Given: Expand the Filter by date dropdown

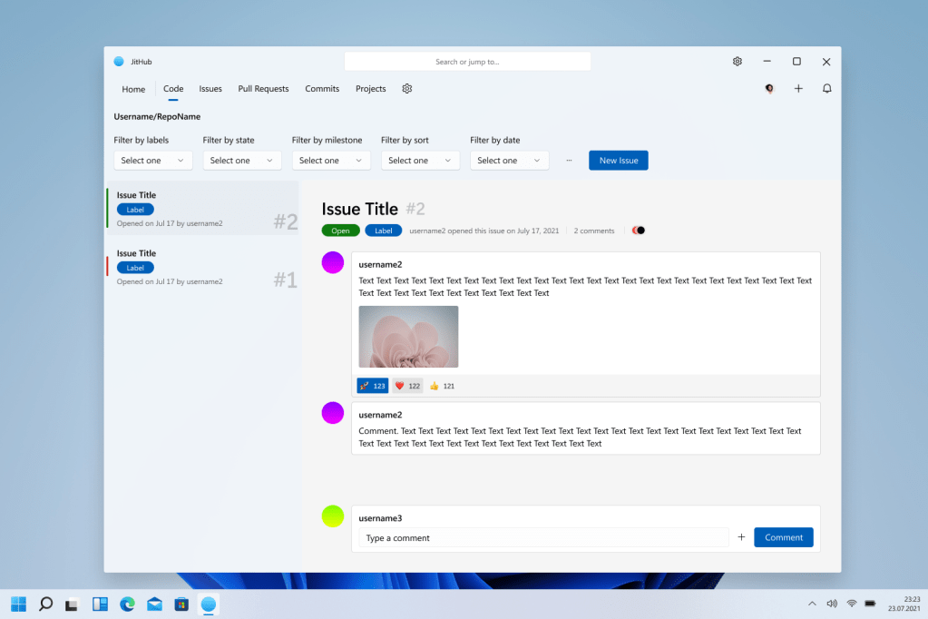Looking at the screenshot, I should click(509, 161).
